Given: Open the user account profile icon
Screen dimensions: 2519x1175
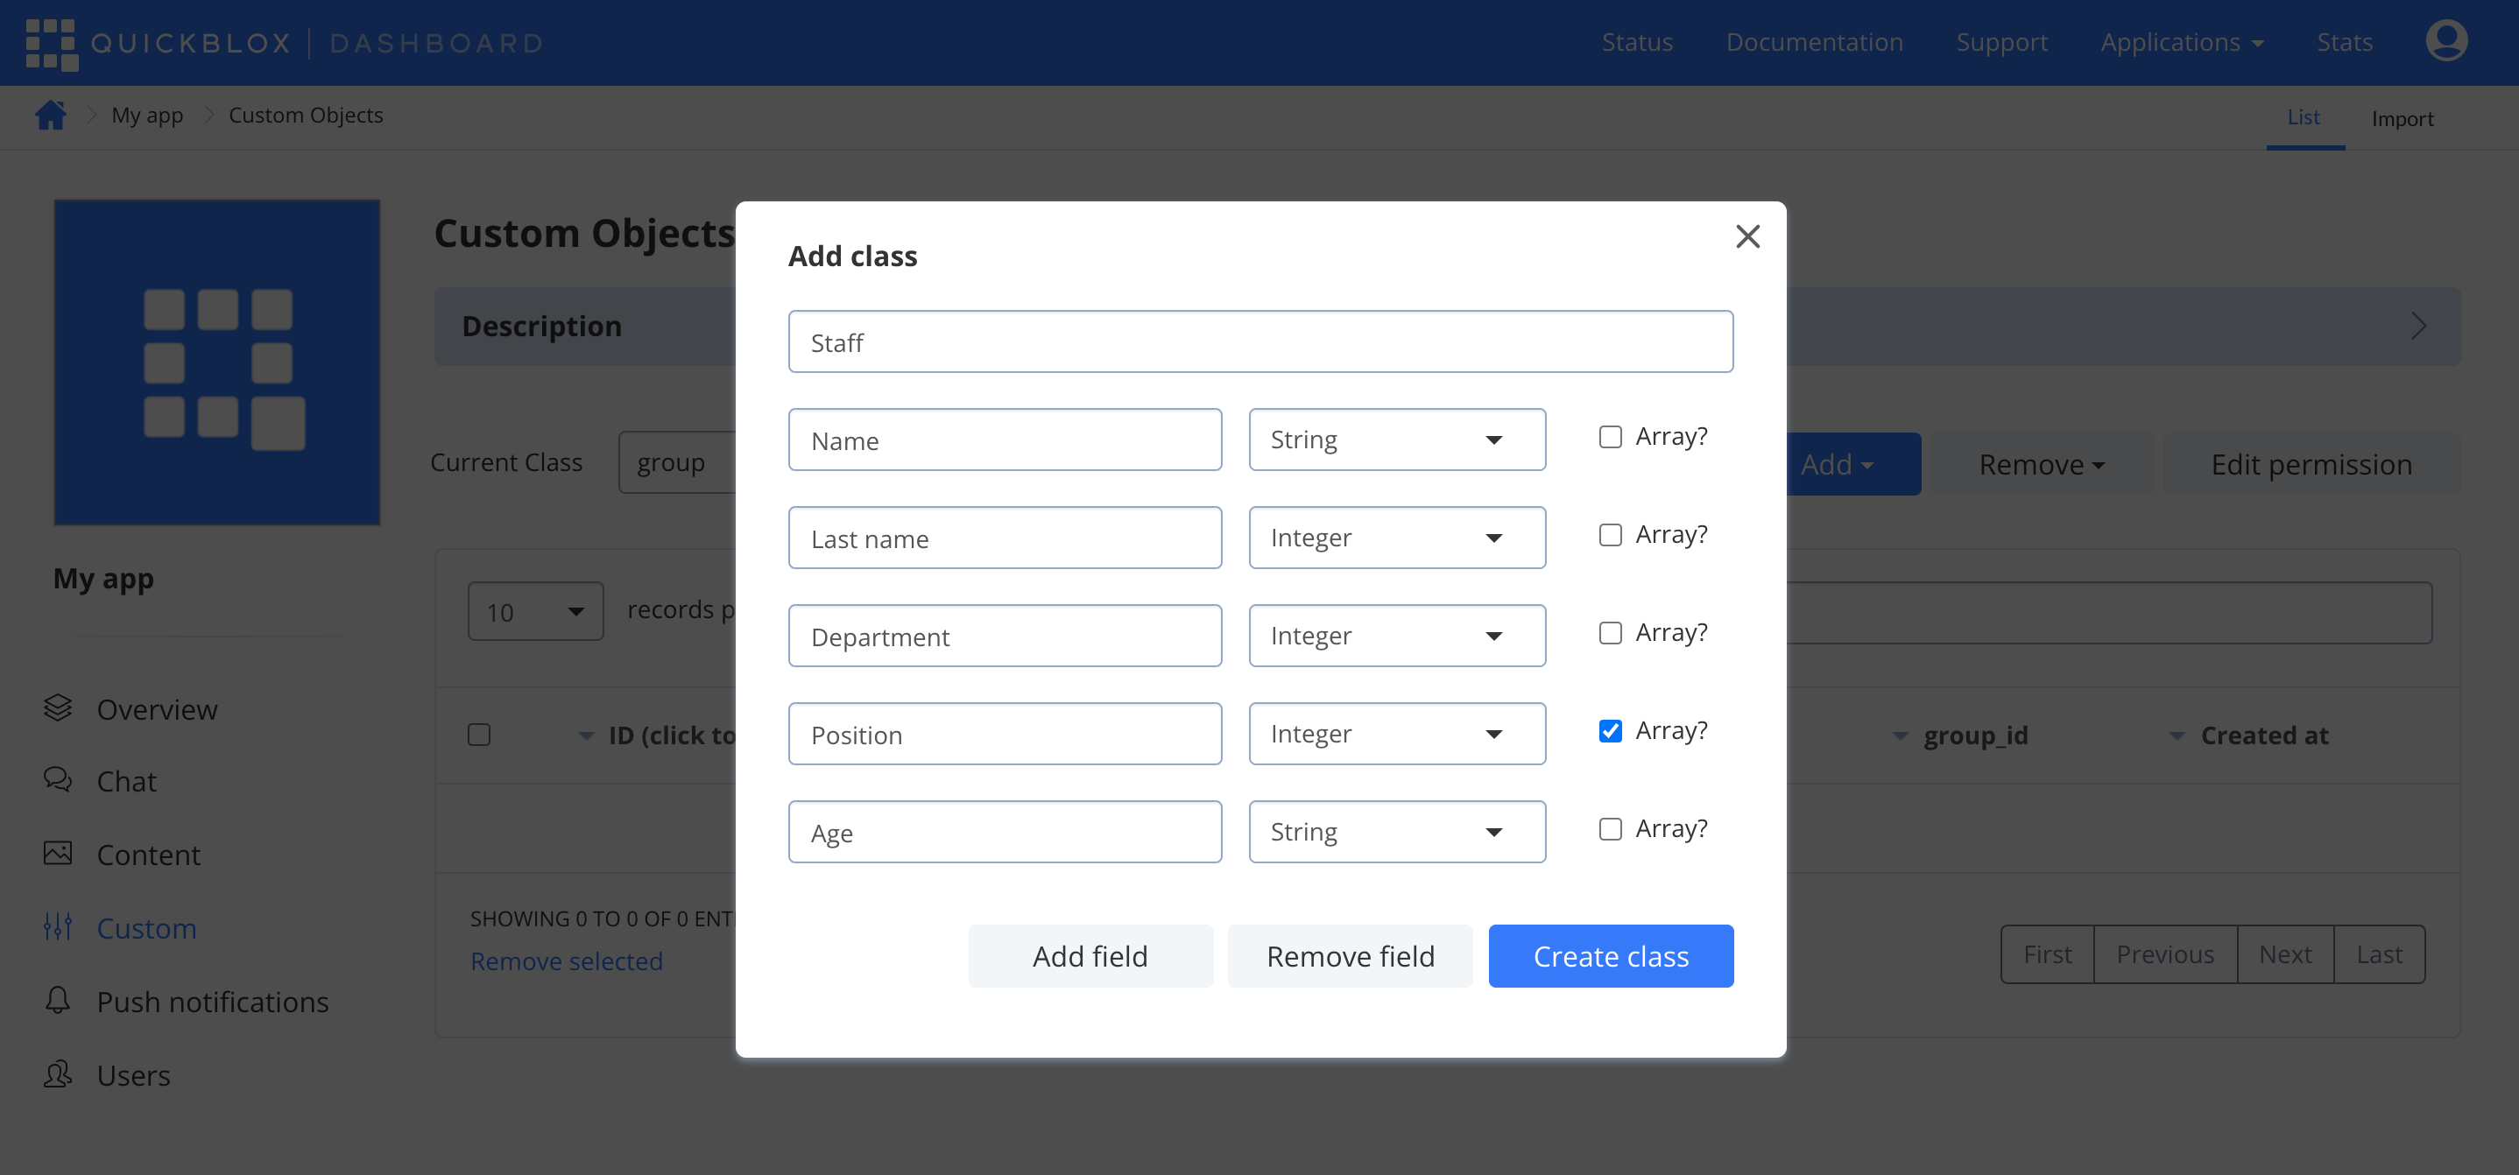Looking at the screenshot, I should click(2445, 41).
